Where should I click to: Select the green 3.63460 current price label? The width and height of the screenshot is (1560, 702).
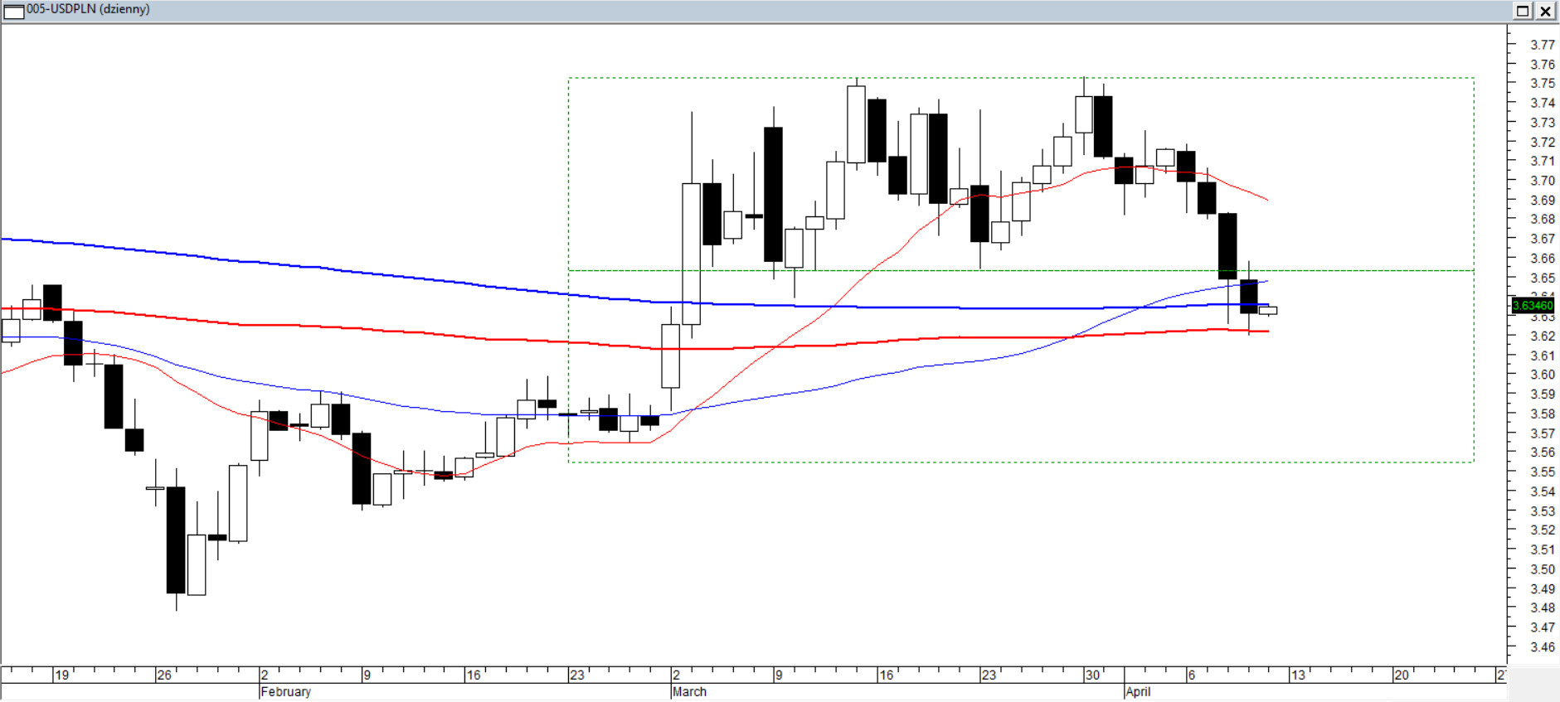tap(1533, 306)
